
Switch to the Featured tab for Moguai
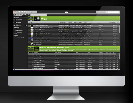click(70, 22)
